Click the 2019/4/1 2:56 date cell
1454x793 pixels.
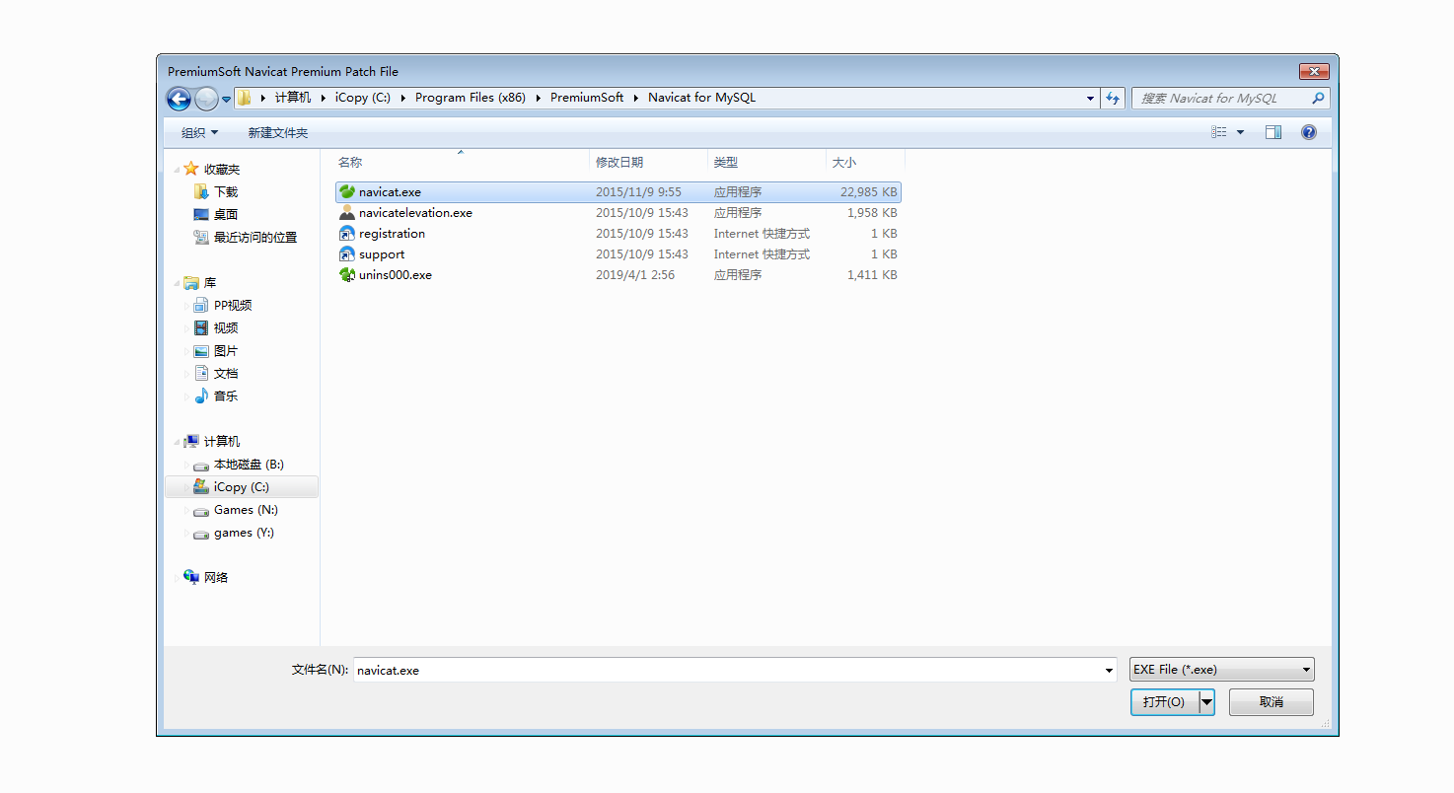[x=635, y=275]
